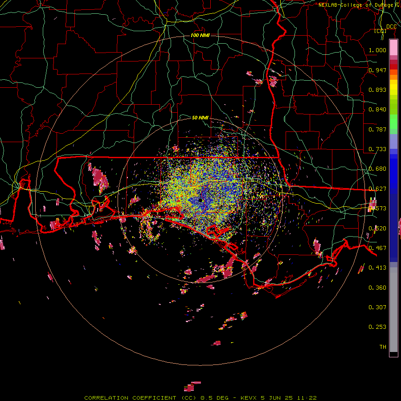Viewport: 401px width, 401px height.
Task: Click the black radar site dot at the center
Action: (x=200, y=200)
